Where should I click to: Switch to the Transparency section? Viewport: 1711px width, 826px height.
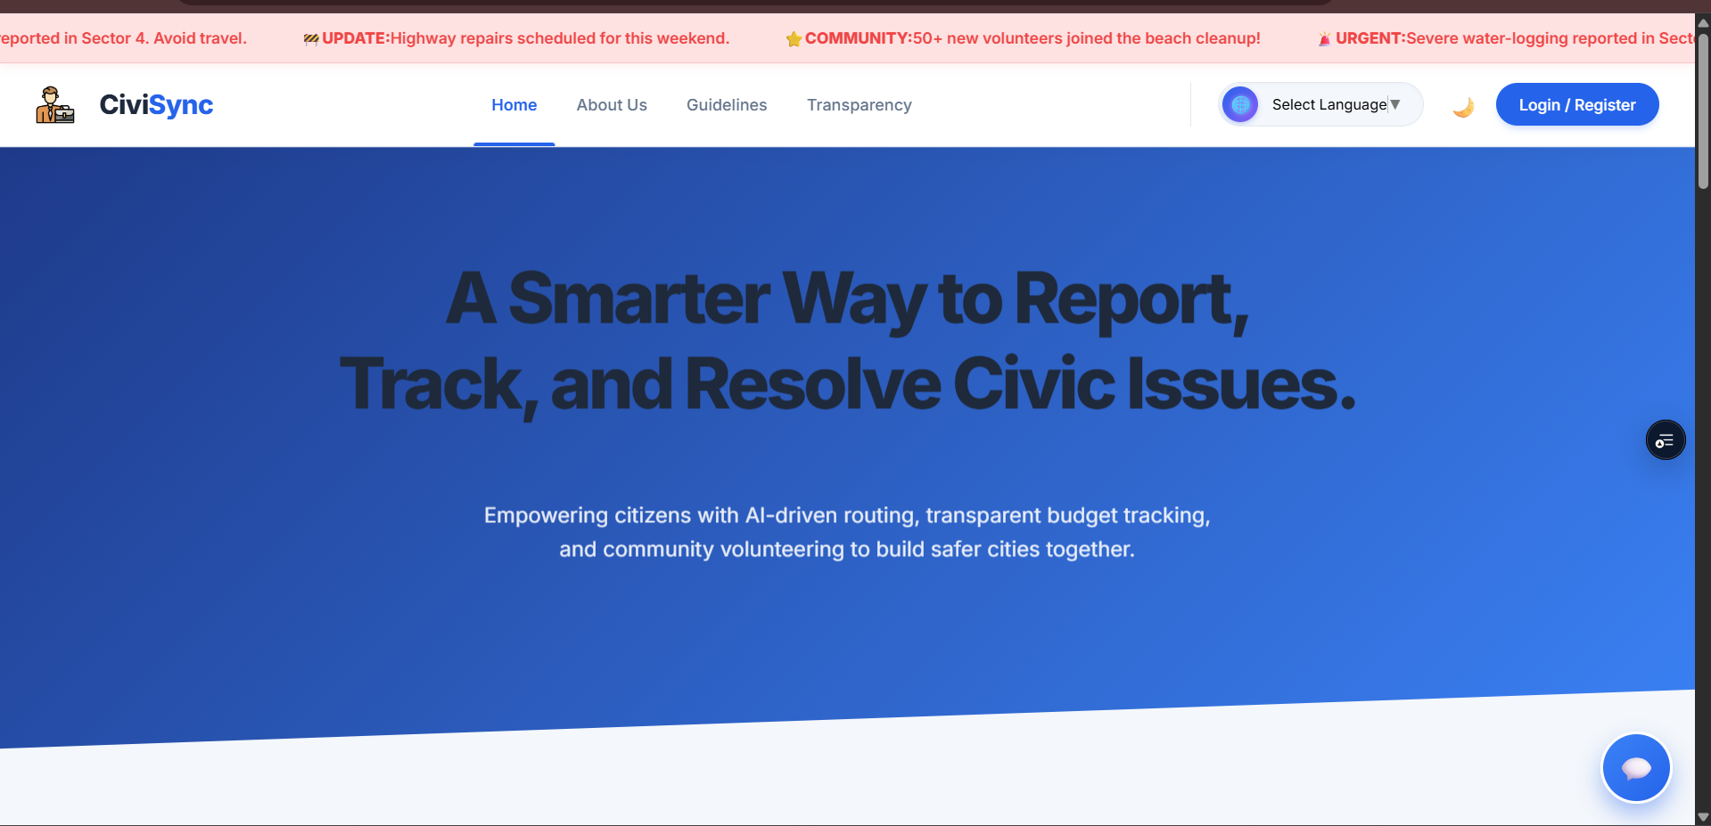859,104
